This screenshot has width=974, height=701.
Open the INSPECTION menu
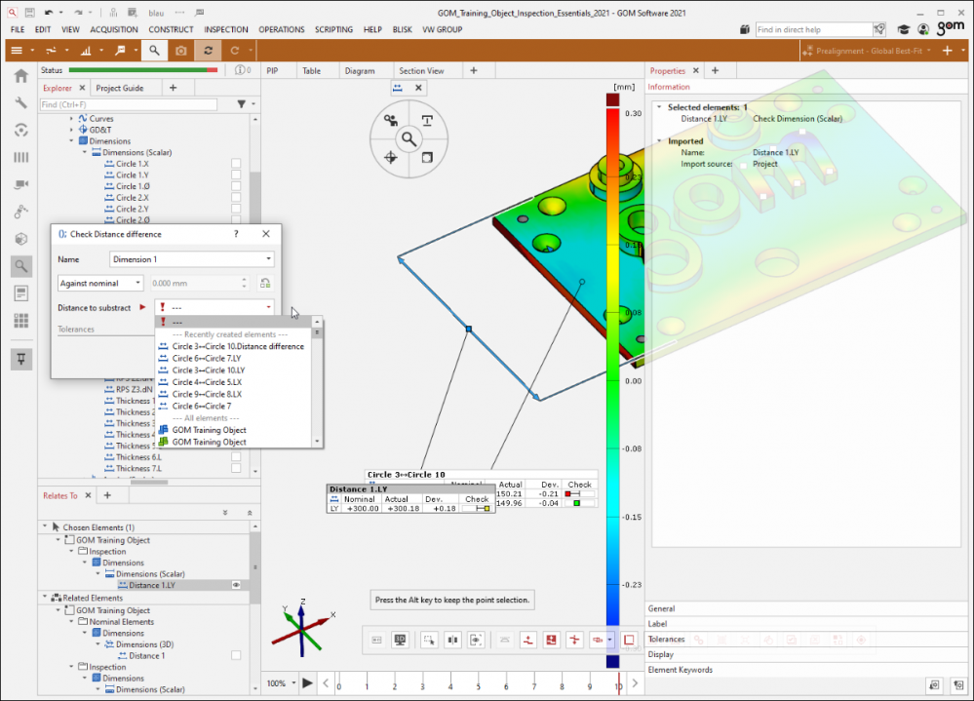pyautogui.click(x=226, y=30)
